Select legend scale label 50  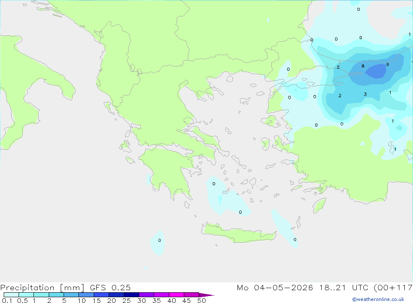tap(202, 301)
